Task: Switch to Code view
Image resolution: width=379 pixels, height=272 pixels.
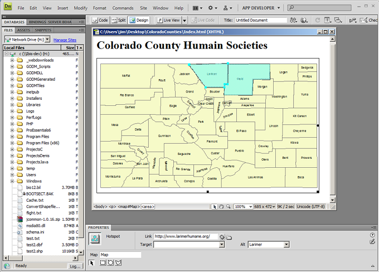Action: [101, 20]
